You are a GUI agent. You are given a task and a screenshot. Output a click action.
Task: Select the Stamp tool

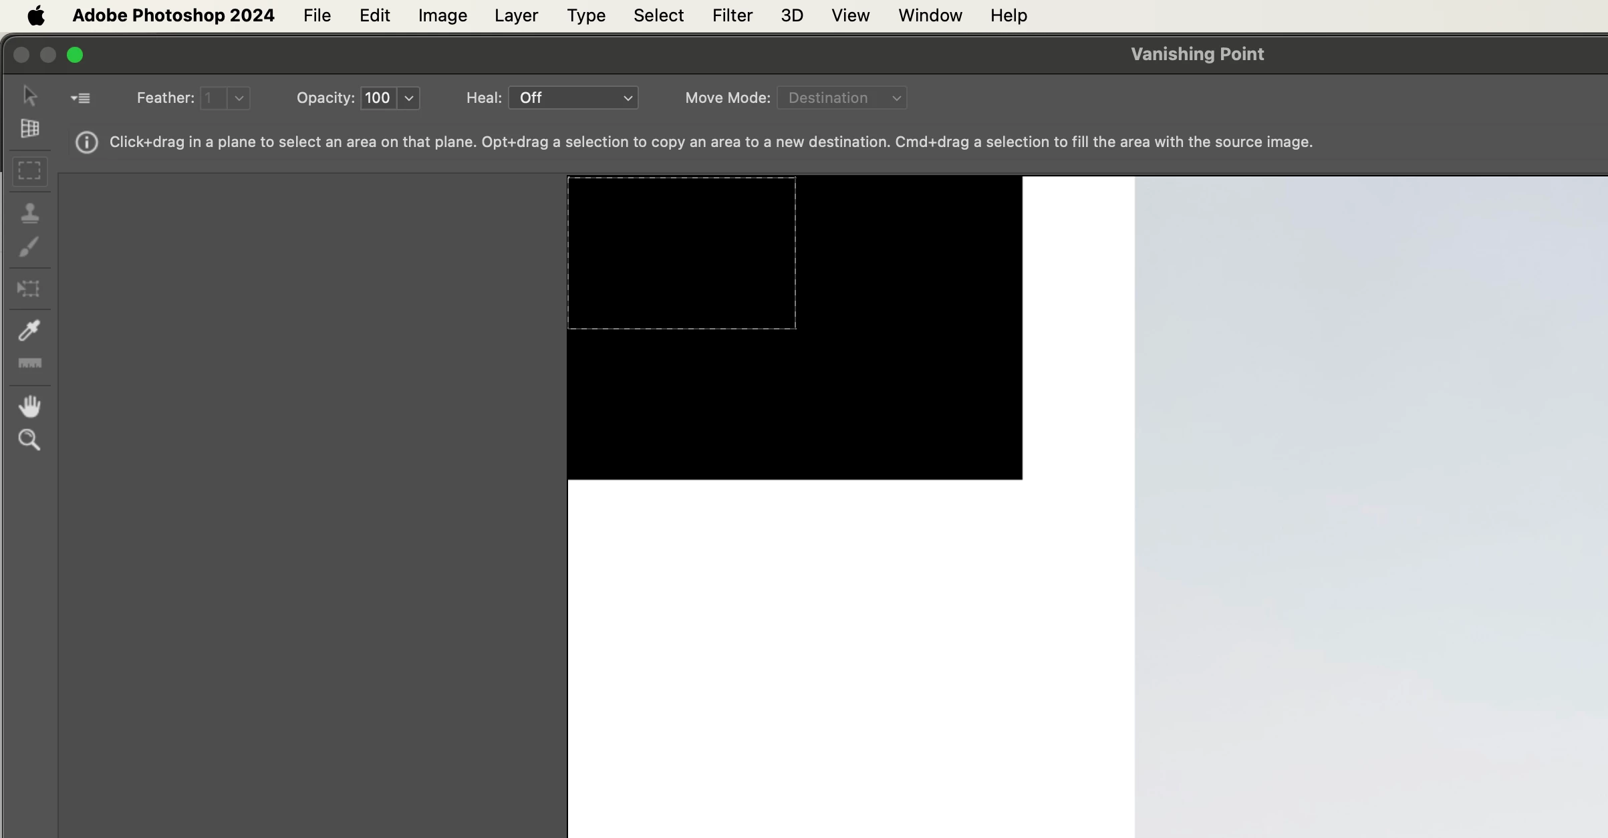(x=29, y=213)
